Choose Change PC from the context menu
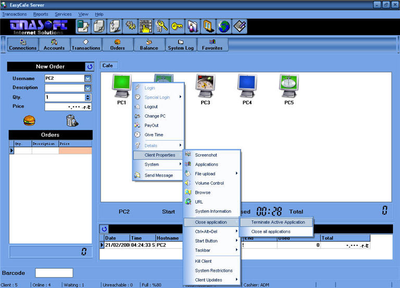This screenshot has height=288, width=400. pos(158,116)
